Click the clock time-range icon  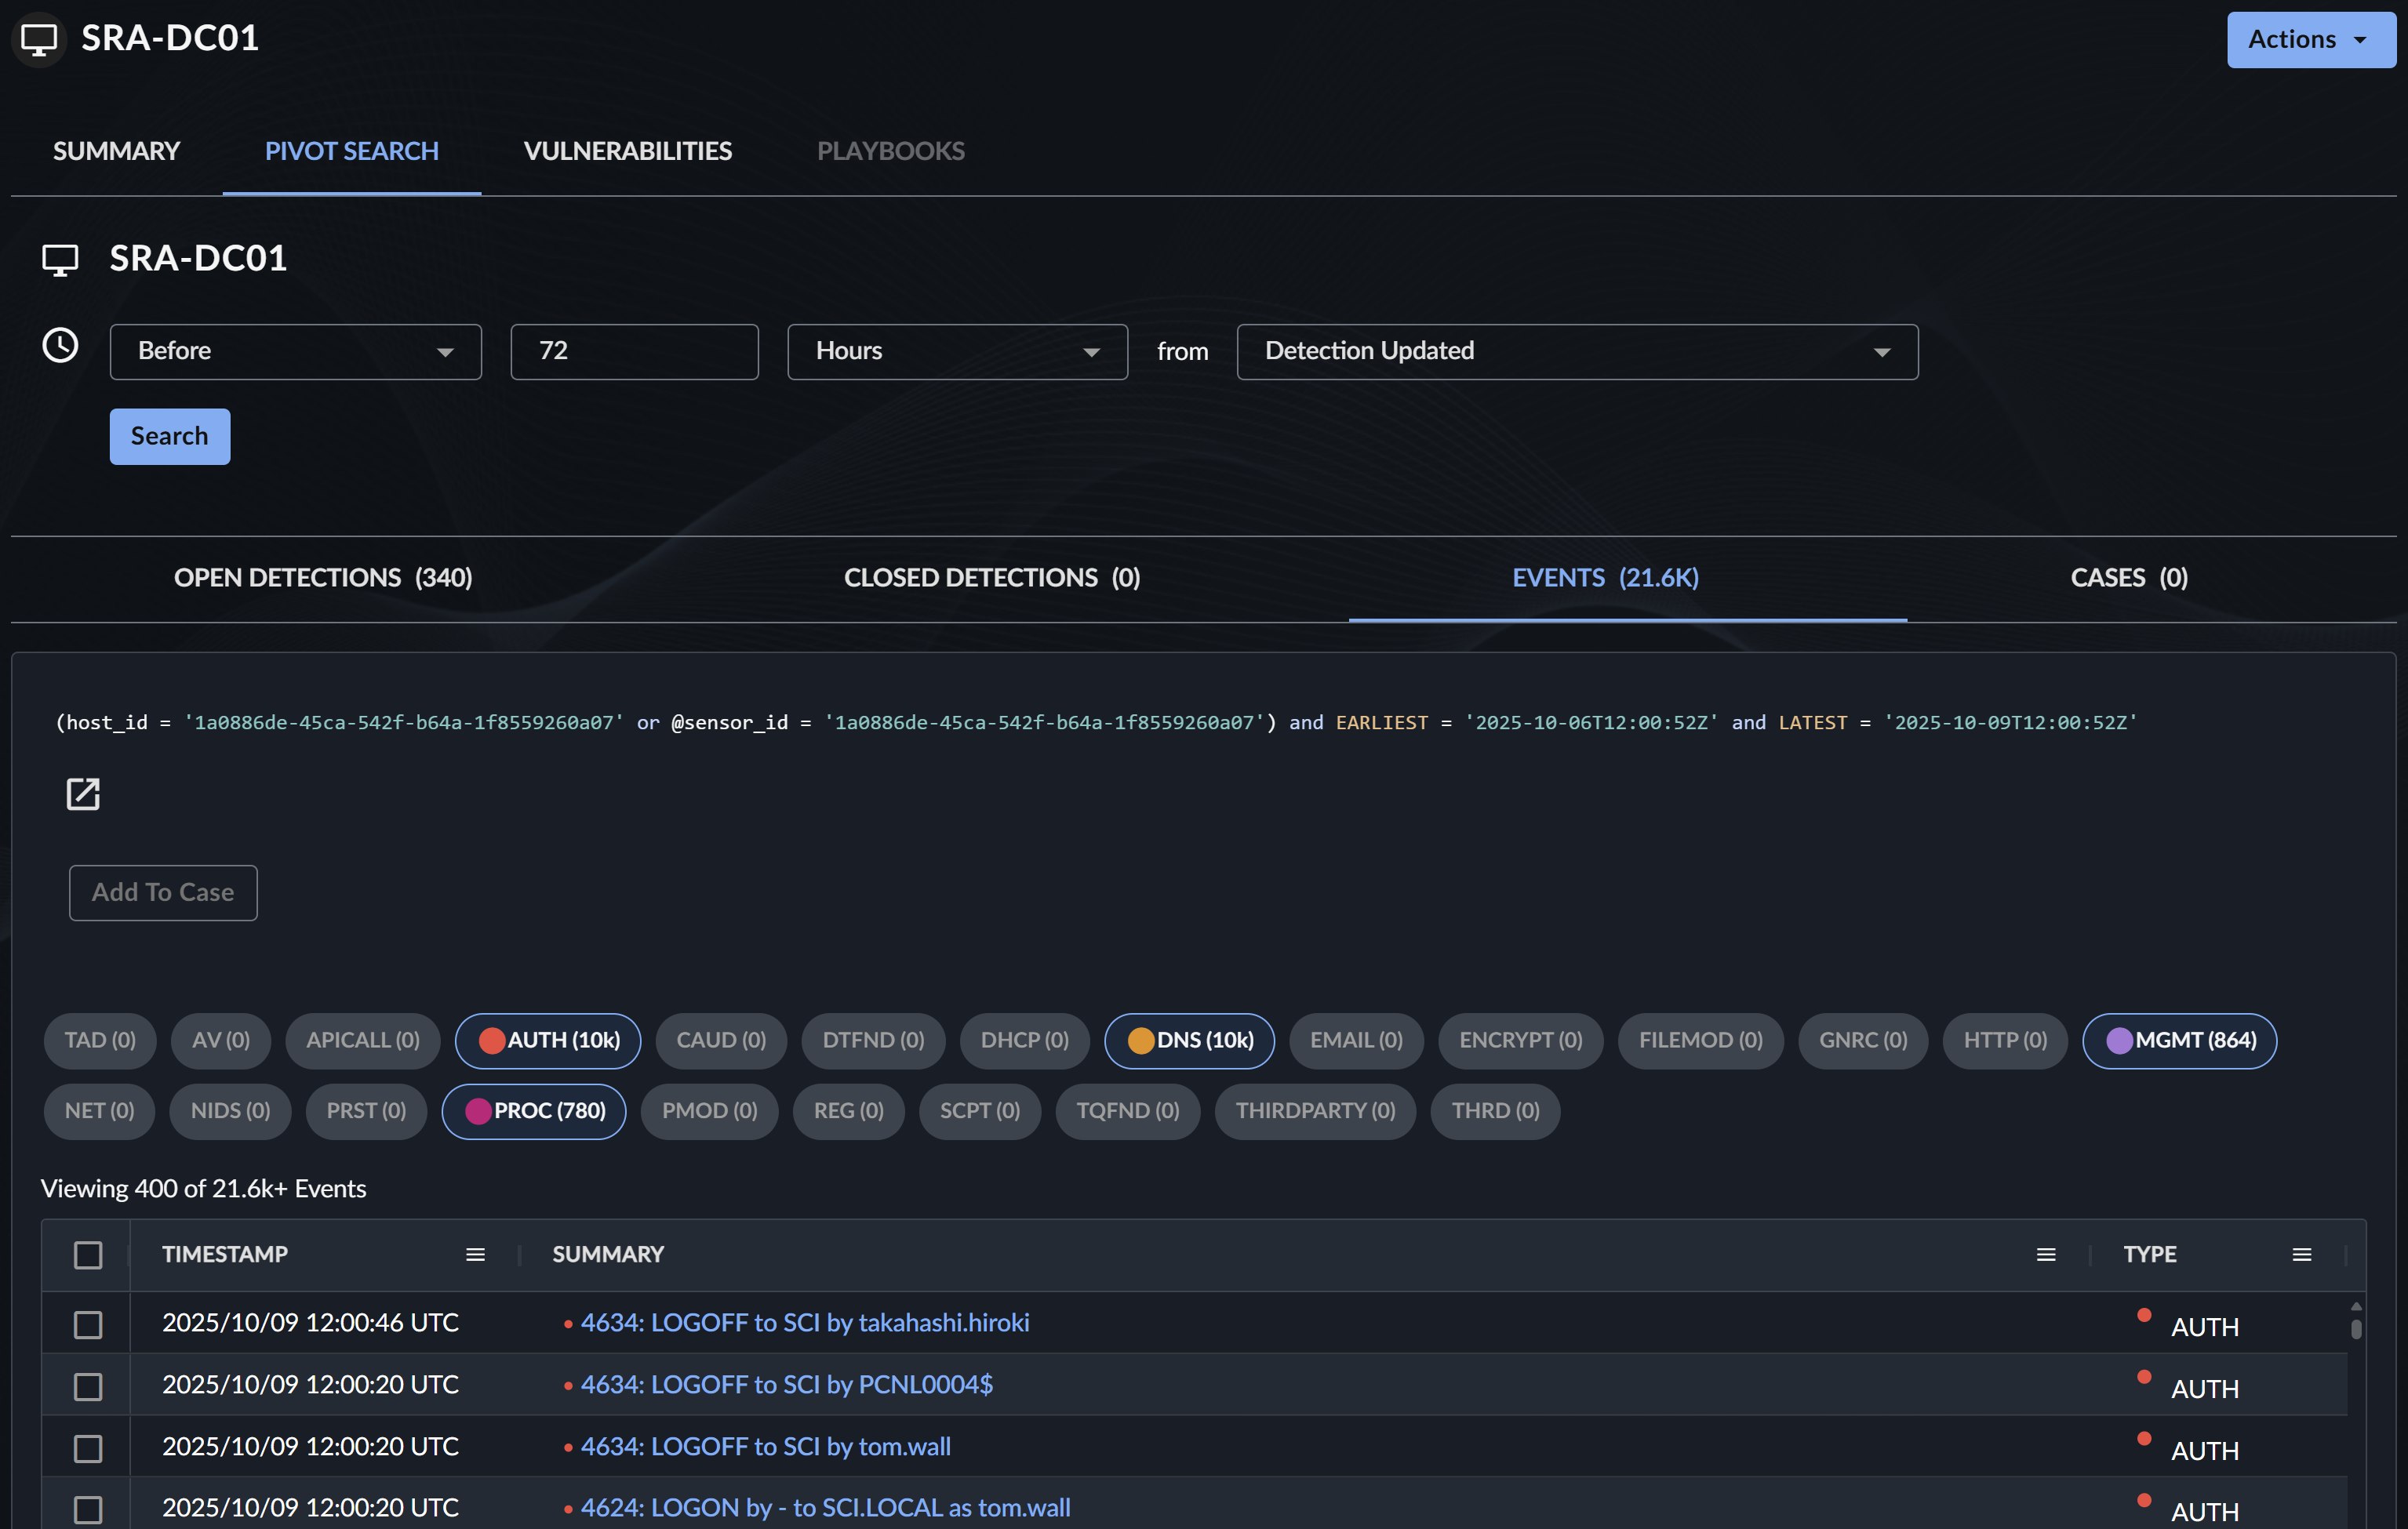coord(60,346)
